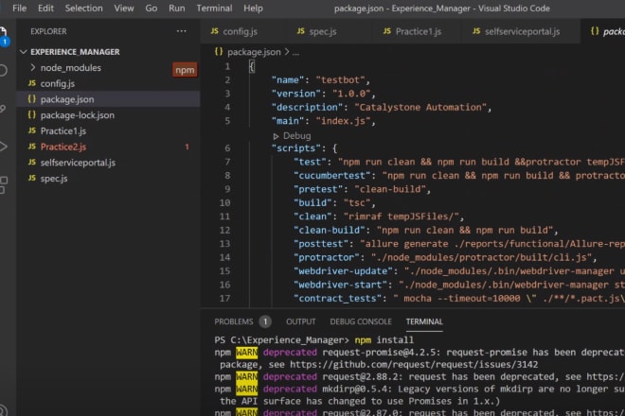Click the problems count badge showing 1
Viewport: 625px width, 416px height.
265,321
